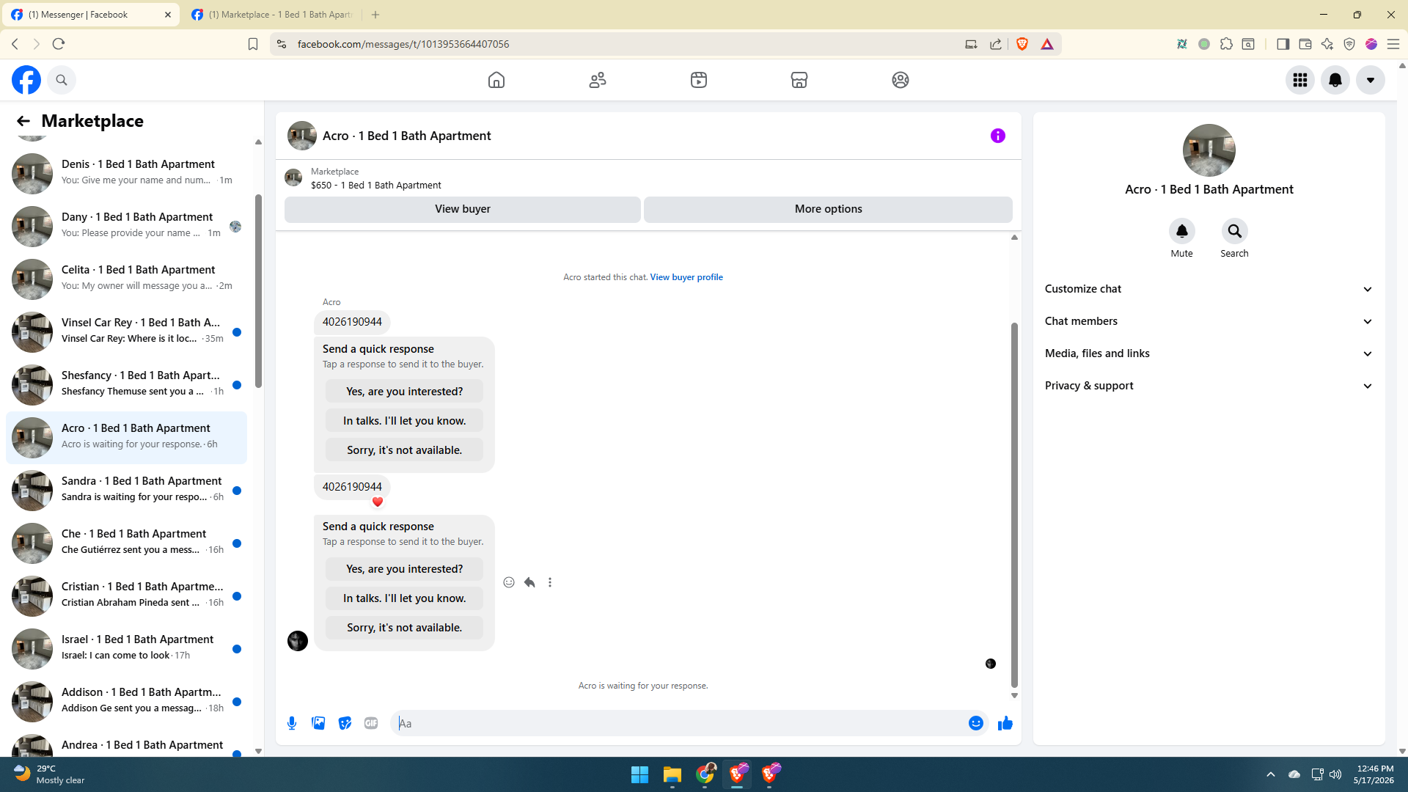This screenshot has width=1408, height=792.
Task: Focus the Aa message input field
Action: coord(680,724)
